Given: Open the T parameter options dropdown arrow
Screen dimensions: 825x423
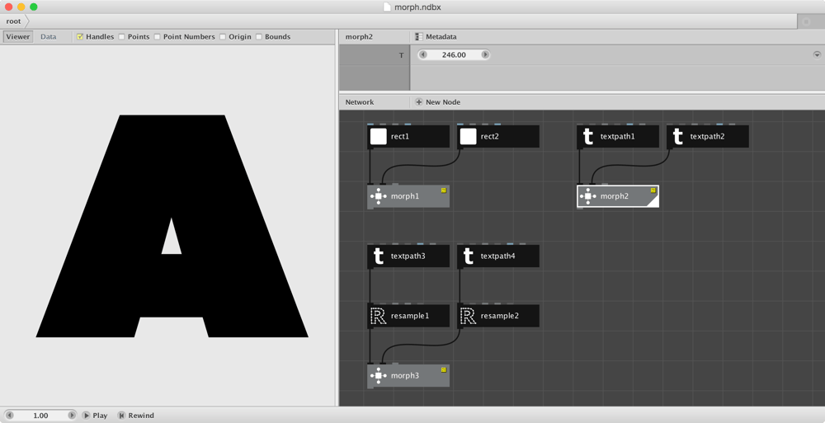Looking at the screenshot, I should 817,54.
